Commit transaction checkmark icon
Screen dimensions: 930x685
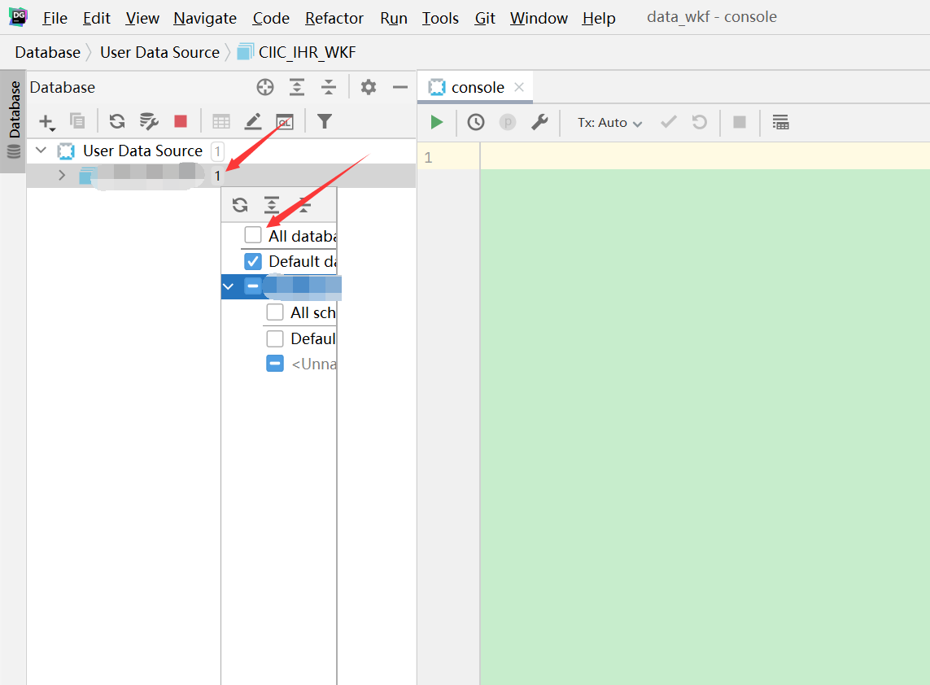pos(669,122)
